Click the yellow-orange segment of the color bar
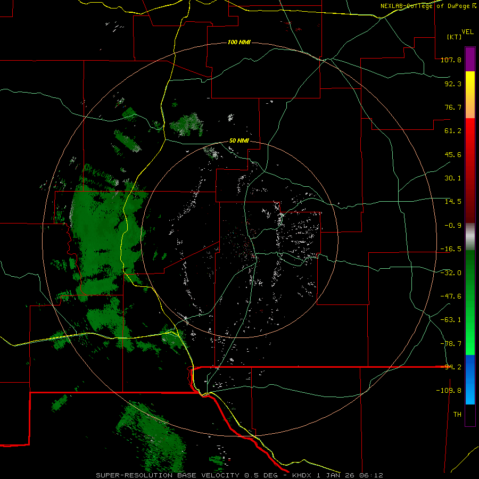Image resolution: width=479 pixels, height=479 pixels. click(470, 95)
